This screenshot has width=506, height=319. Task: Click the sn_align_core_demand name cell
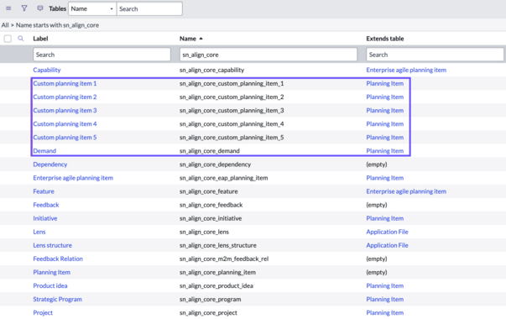(x=210, y=151)
